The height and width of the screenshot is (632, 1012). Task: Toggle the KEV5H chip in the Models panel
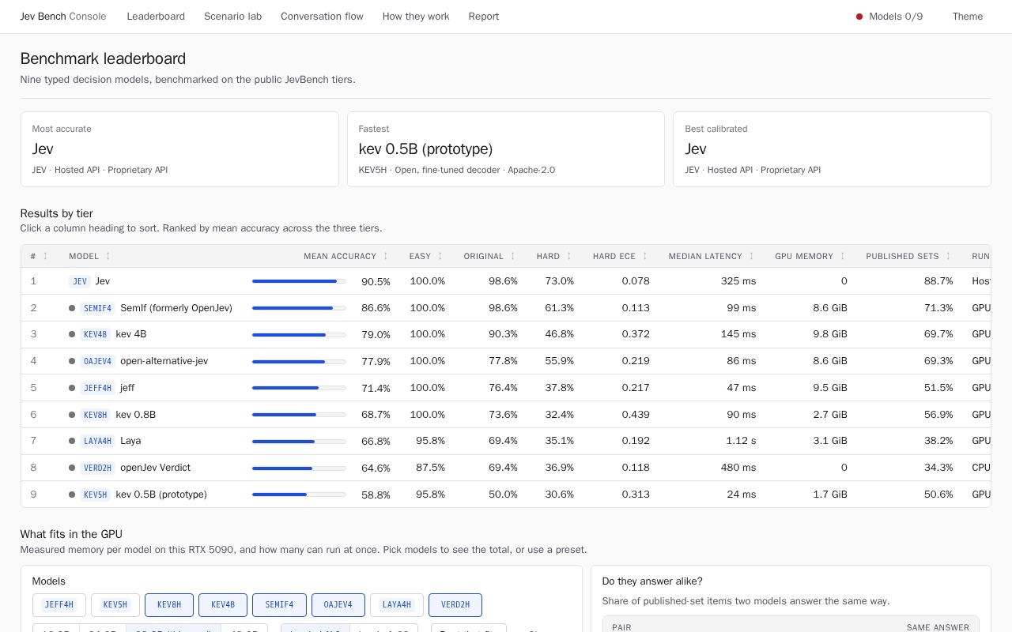115,605
